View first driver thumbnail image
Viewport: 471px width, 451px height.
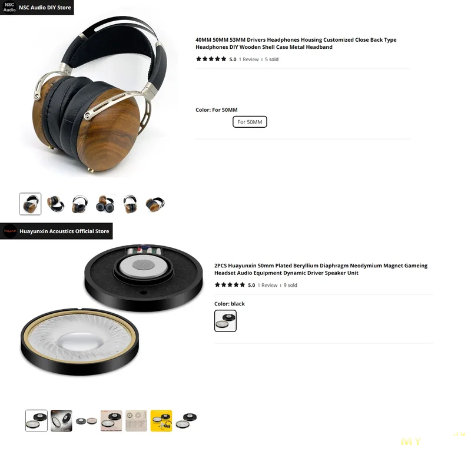click(x=37, y=420)
